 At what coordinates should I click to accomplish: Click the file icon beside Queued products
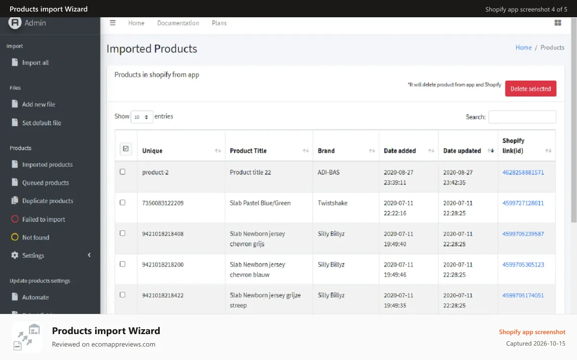click(x=15, y=182)
